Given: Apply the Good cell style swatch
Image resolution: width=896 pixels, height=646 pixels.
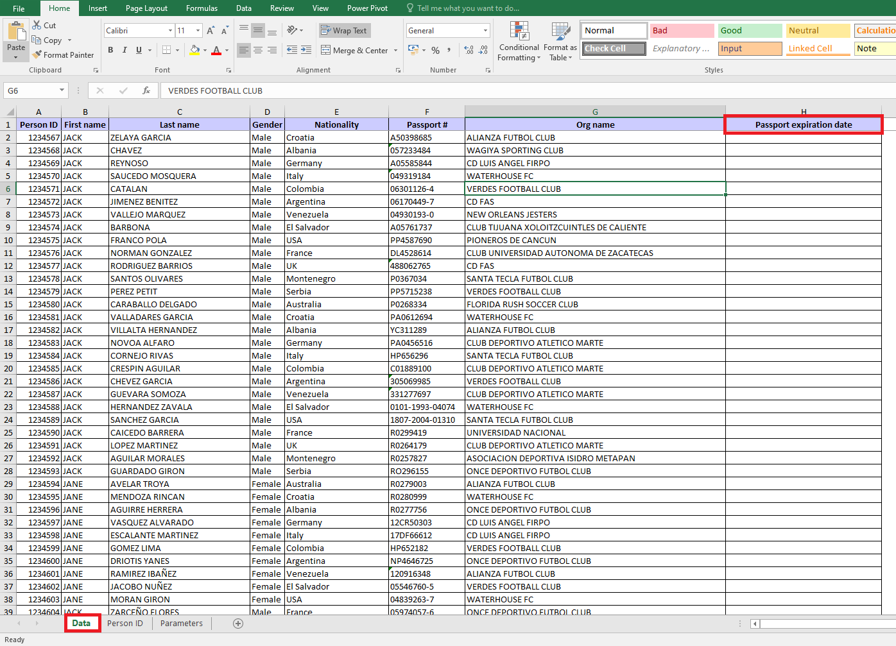Looking at the screenshot, I should pos(749,31).
